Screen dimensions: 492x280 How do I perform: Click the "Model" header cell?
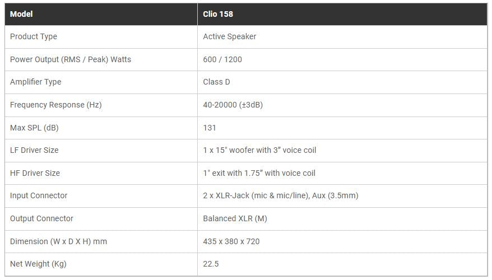(21, 14)
